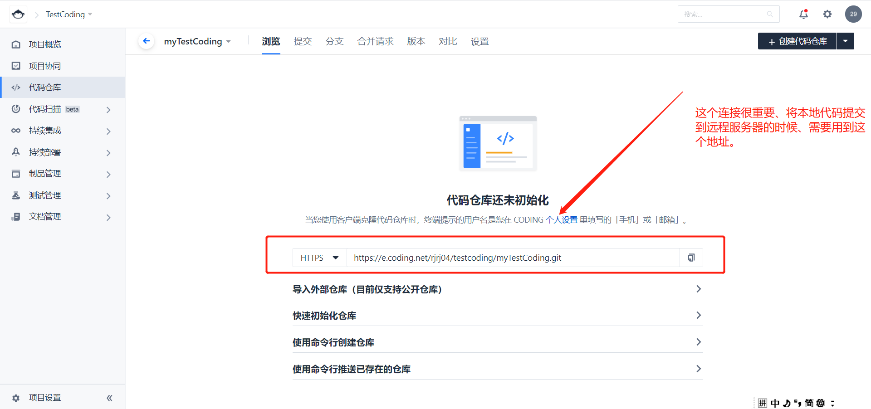The image size is (871, 409).
Task: Click the 持续集成 infinity icon
Action: (16, 131)
